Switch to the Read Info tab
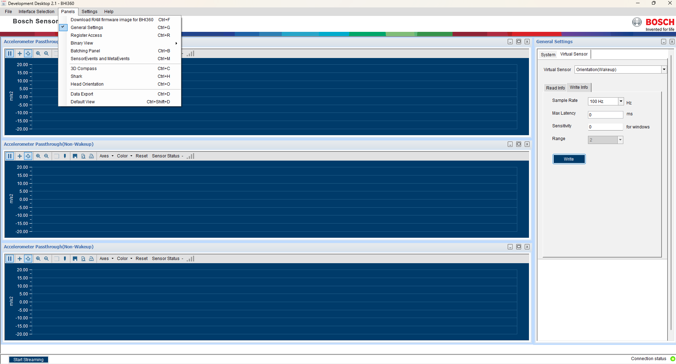 click(555, 88)
